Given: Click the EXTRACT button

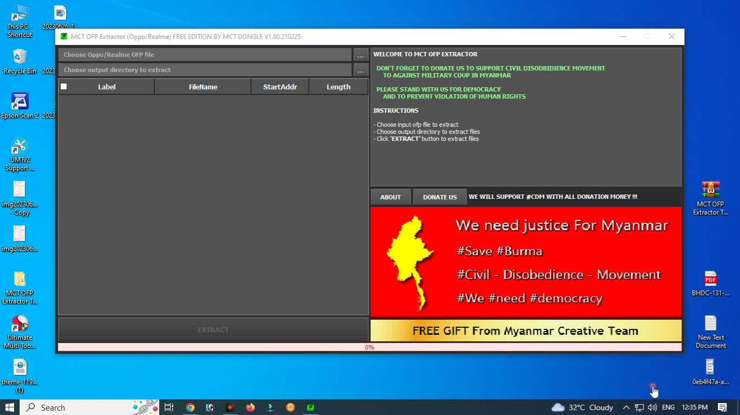Looking at the screenshot, I should point(213,329).
